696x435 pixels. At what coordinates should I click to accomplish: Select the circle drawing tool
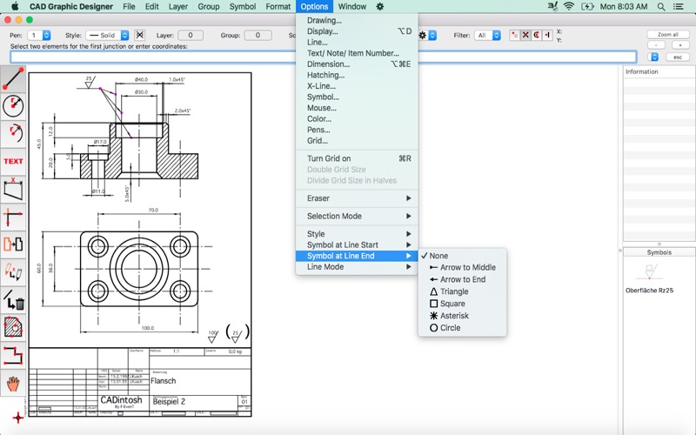pos(13,106)
